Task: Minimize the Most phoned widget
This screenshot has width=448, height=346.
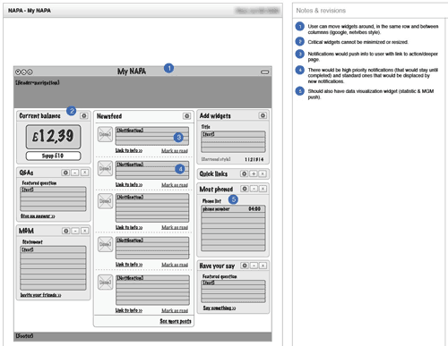Action: point(254,189)
